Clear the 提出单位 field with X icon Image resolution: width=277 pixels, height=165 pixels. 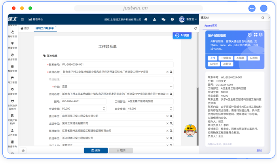(x=167, y=116)
